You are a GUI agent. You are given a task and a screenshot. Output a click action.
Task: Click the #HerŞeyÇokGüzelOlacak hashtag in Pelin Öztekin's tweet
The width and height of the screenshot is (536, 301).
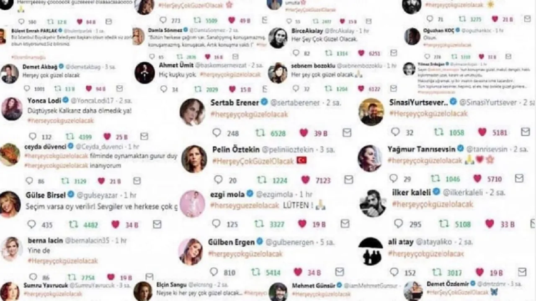[x=253, y=161]
